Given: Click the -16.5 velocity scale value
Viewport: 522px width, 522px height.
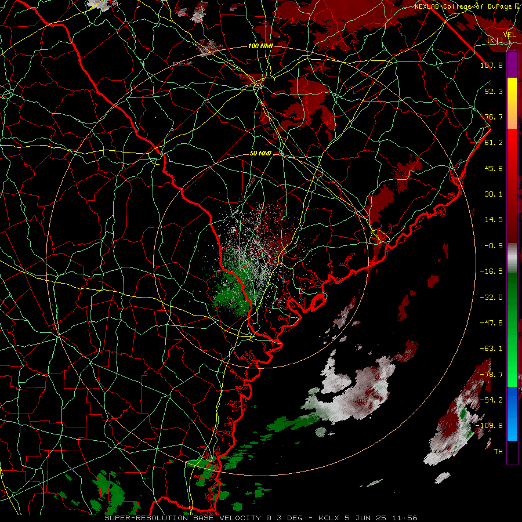Looking at the screenshot, I should tap(491, 271).
